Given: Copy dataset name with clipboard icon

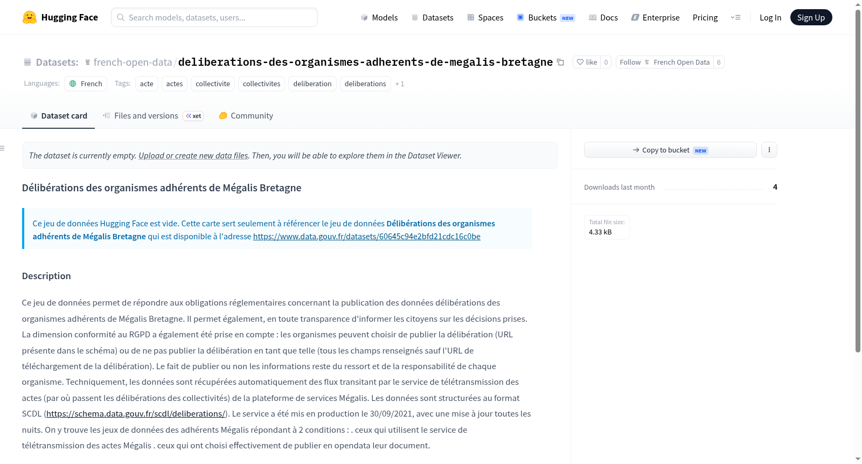Looking at the screenshot, I should click(560, 62).
